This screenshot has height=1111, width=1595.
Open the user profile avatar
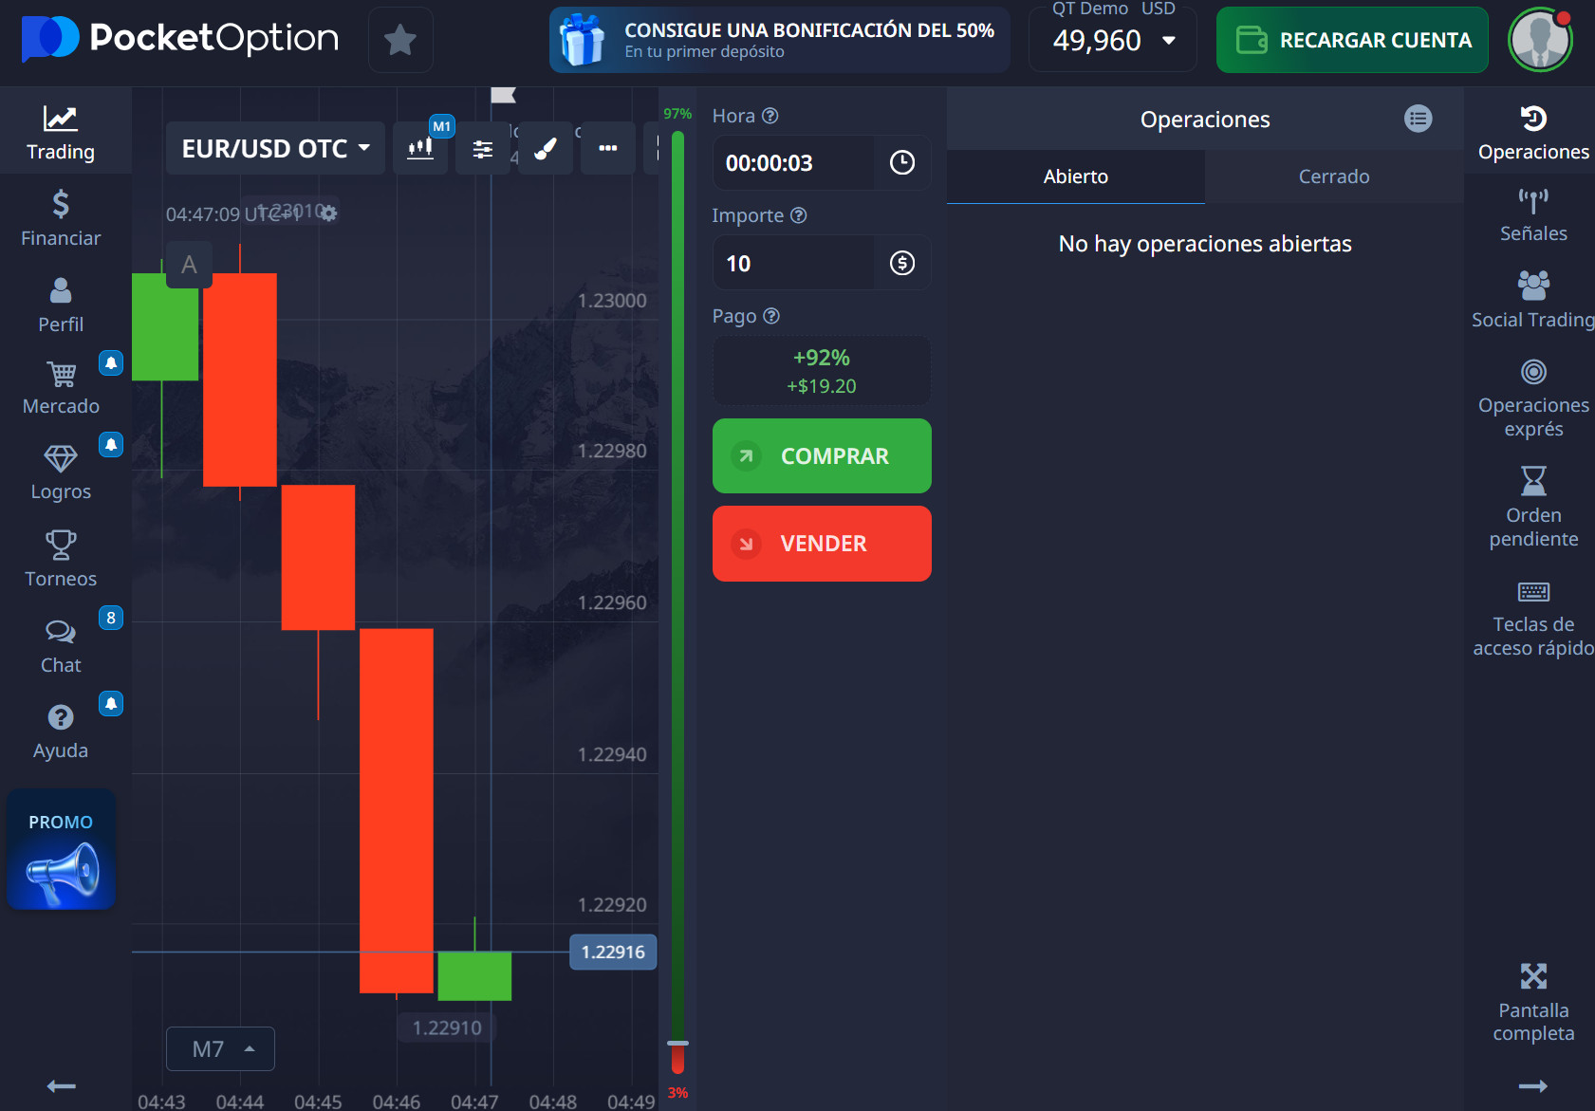[1541, 40]
